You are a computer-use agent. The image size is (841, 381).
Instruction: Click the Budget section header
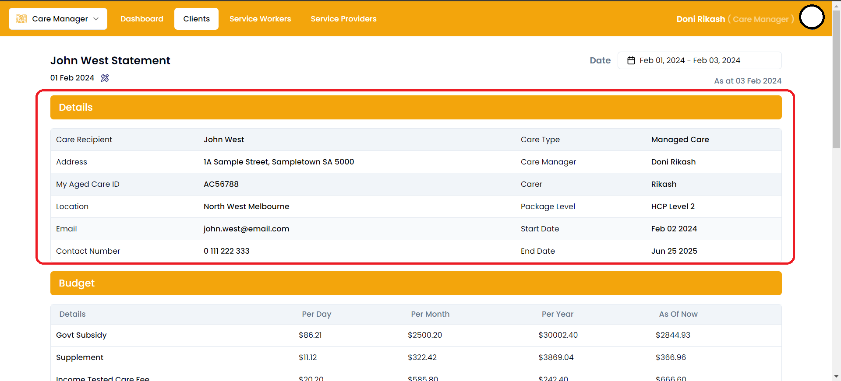pos(416,283)
